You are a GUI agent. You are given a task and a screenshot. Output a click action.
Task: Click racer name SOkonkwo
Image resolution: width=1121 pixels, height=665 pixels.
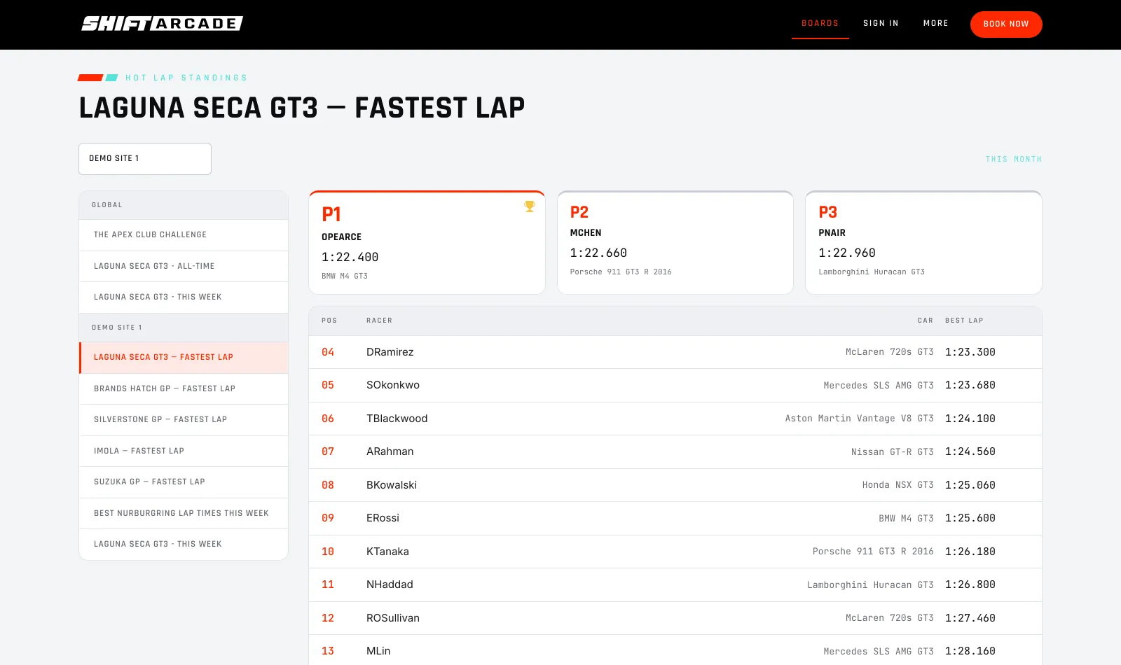click(x=393, y=385)
